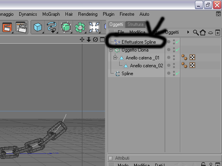Toggle green enable checkmark for Spline object
This screenshot has width=222, height=166.
click(178, 73)
